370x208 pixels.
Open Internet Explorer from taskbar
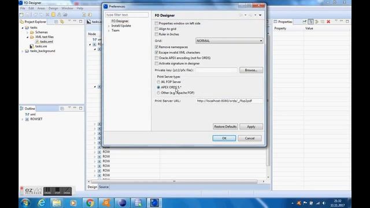42,203
